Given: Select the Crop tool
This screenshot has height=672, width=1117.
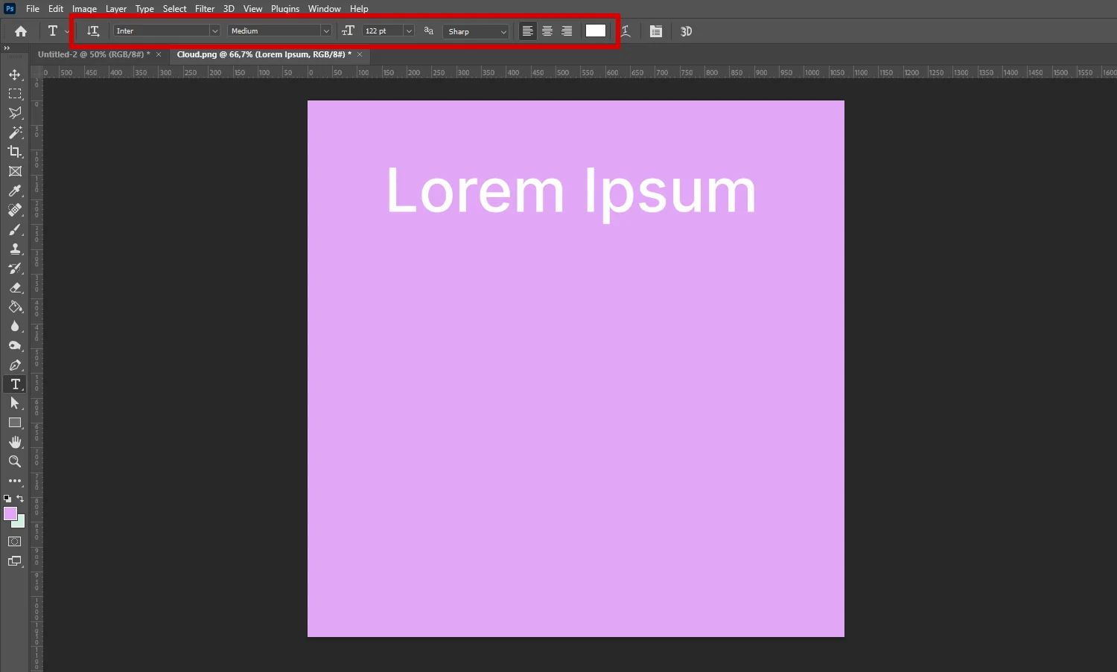Looking at the screenshot, I should 15,152.
